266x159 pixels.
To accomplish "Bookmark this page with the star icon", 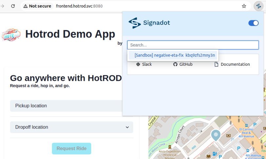I will (244, 6).
